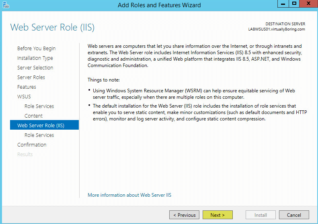Viewport: 318px width, 224px height.
Task: Close the Add Roles and Features Wizard
Action: click(x=309, y=4)
